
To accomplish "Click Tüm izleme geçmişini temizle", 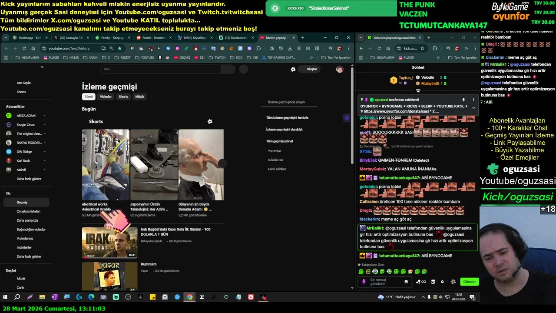I will point(287,118).
